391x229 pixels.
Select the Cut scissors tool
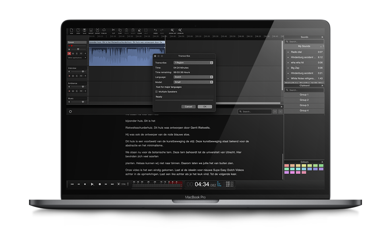pos(113,30)
